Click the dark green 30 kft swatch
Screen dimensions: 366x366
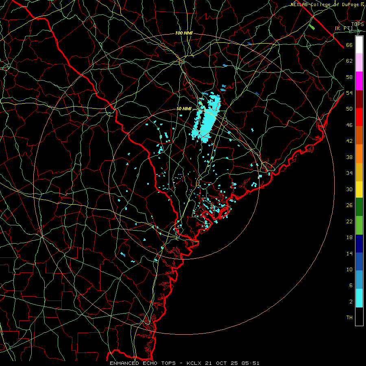(x=359, y=207)
